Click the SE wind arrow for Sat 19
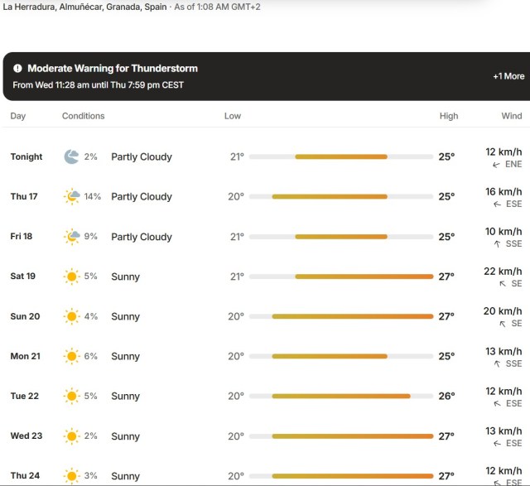530x486 pixels. pos(503,283)
